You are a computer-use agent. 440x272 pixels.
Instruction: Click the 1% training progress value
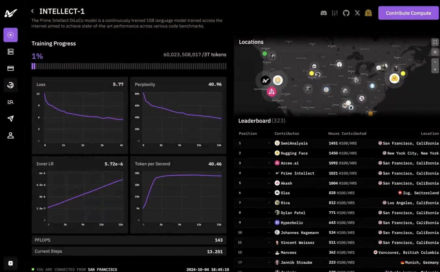[37, 56]
